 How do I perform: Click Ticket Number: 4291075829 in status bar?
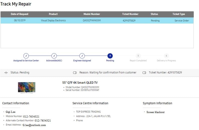coord(165,73)
